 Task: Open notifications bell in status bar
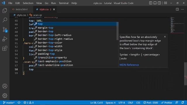[x=183, y=103]
